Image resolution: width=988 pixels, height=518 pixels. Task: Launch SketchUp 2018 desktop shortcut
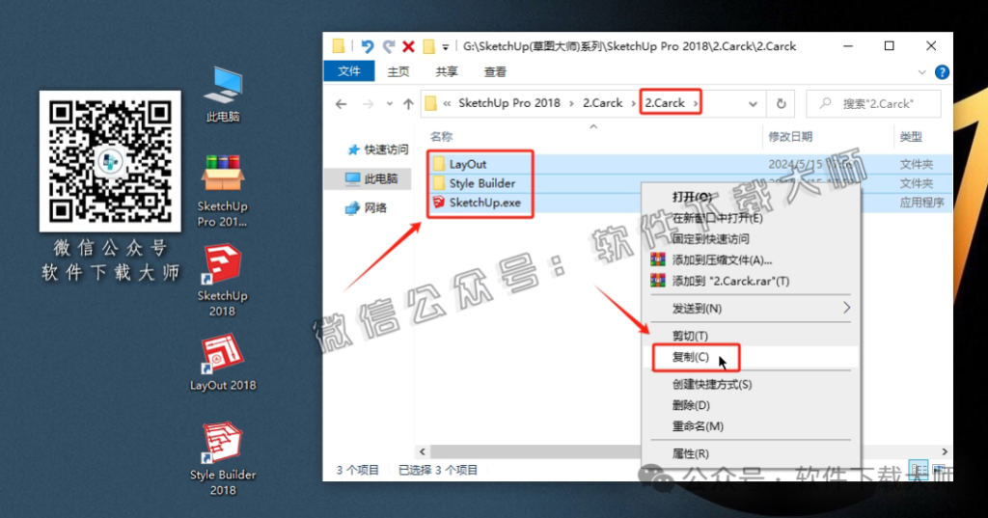click(x=223, y=281)
